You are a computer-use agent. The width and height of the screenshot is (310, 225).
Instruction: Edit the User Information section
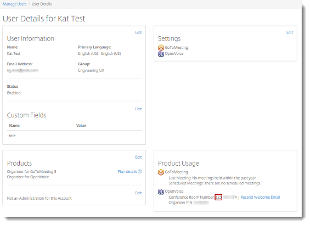(138, 32)
